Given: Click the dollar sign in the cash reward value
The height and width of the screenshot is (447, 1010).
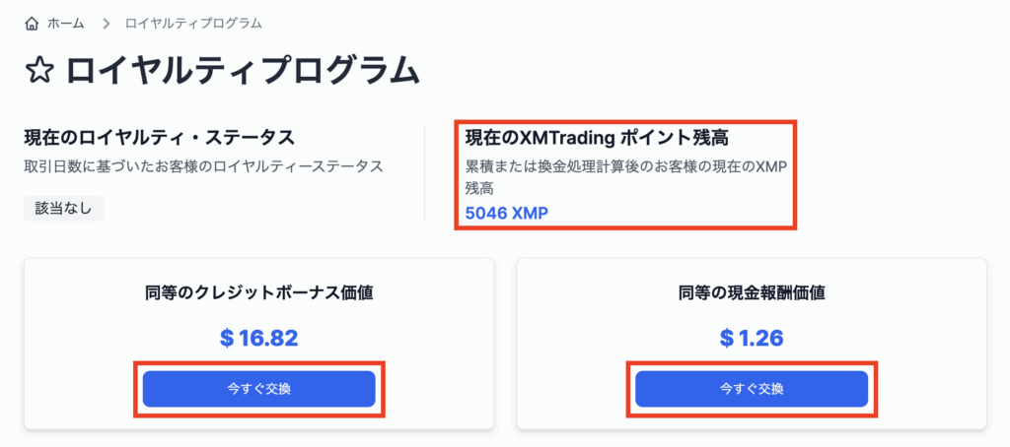Looking at the screenshot, I should point(727,338).
